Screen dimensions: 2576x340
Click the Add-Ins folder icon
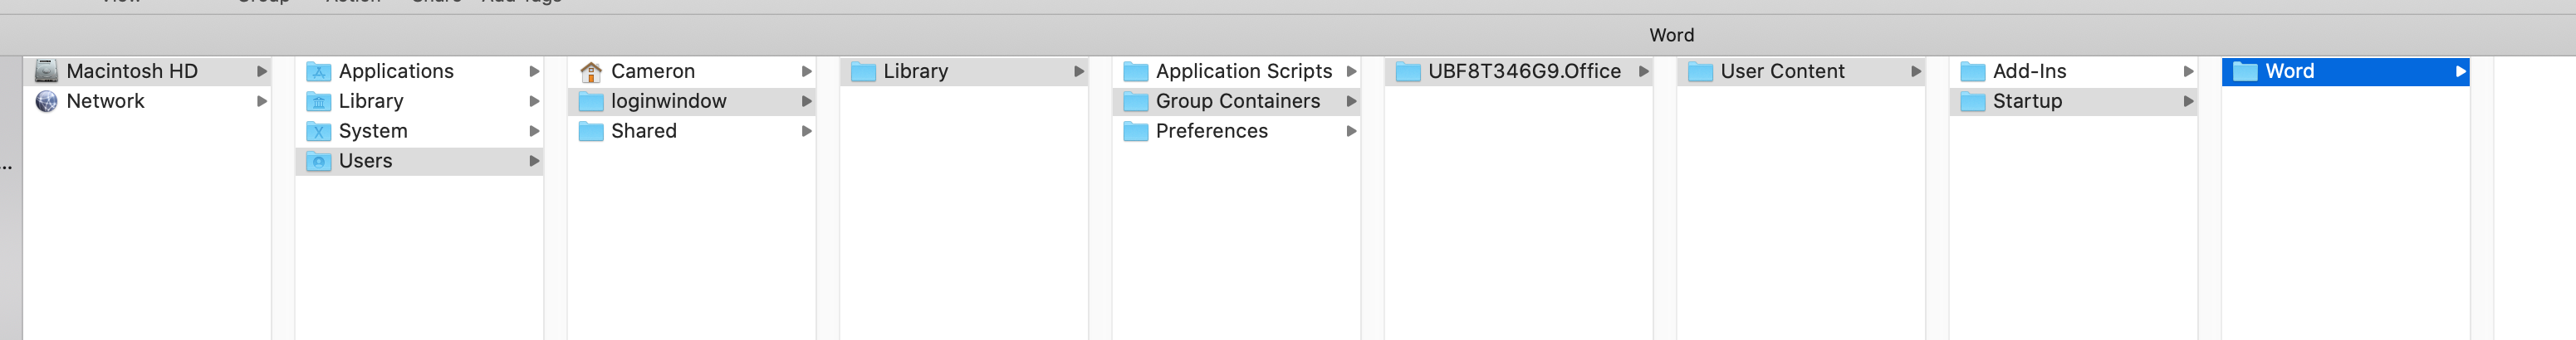coord(1972,71)
